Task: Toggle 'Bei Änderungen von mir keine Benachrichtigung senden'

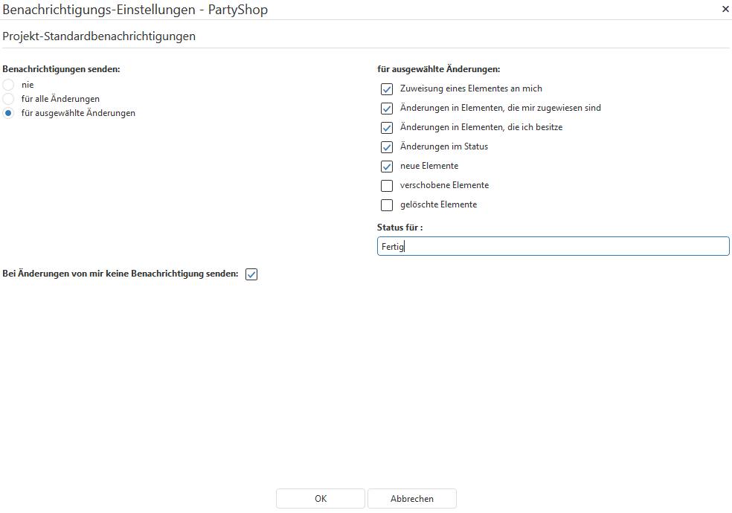Action: tap(251, 275)
